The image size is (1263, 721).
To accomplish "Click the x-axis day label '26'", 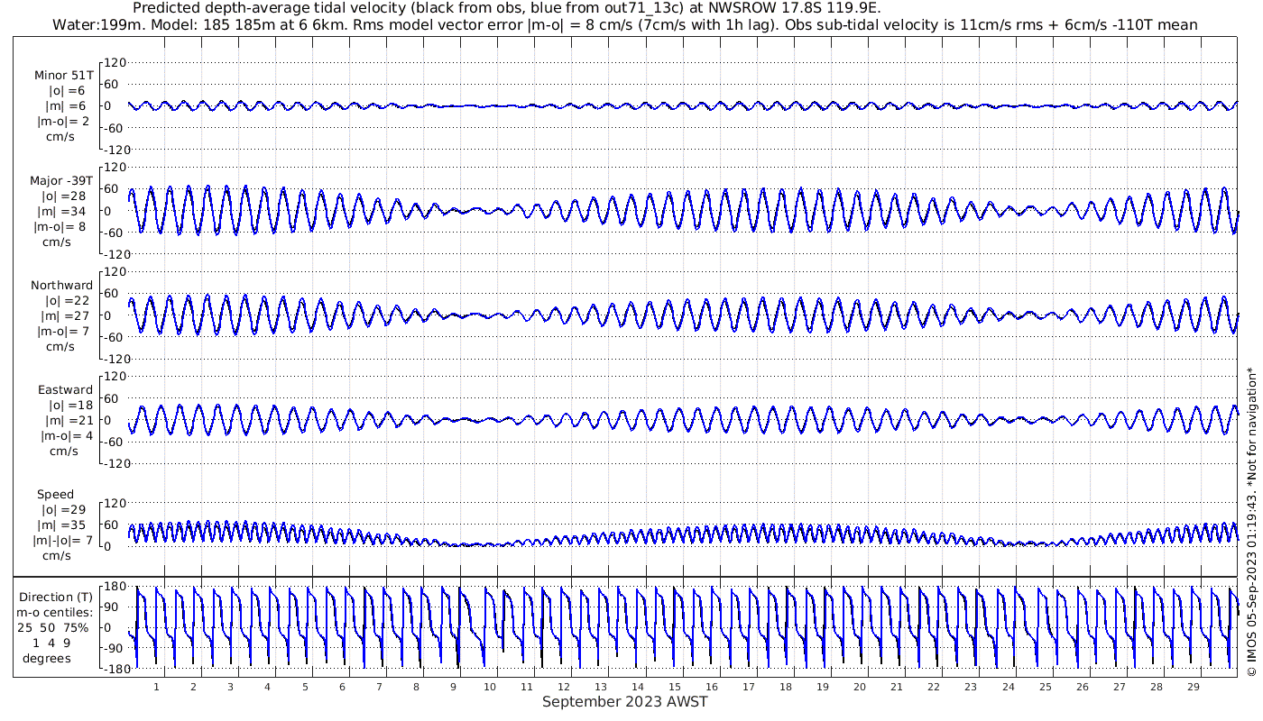I will pos(1082,687).
